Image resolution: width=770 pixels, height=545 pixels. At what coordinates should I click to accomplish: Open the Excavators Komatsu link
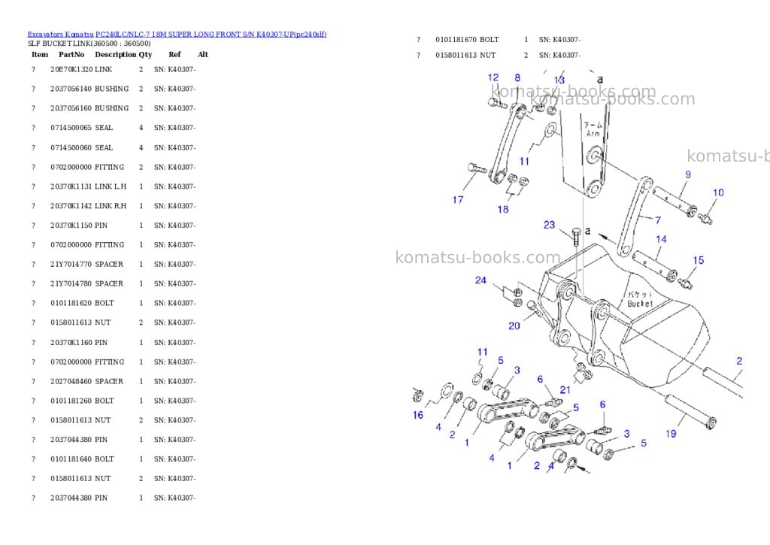pyautogui.click(x=60, y=35)
